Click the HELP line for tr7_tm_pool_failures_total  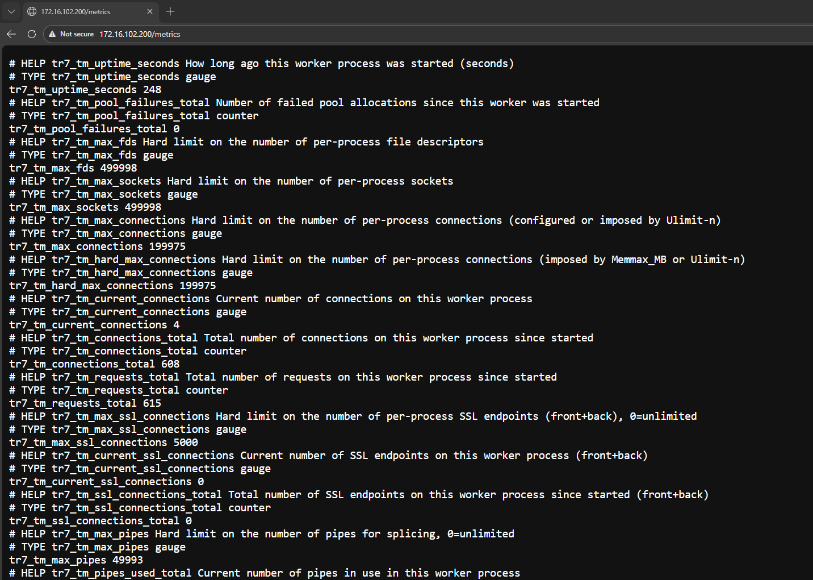304,103
